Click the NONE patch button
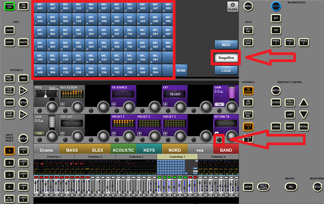The width and height of the screenshot is (324, 204). tap(181, 70)
